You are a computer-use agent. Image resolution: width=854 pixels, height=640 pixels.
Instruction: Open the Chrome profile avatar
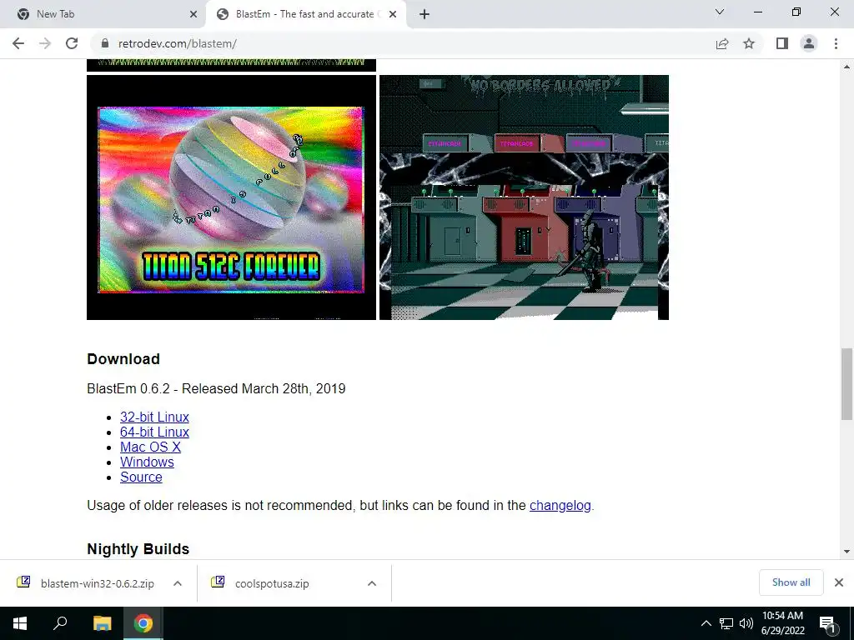tap(809, 43)
